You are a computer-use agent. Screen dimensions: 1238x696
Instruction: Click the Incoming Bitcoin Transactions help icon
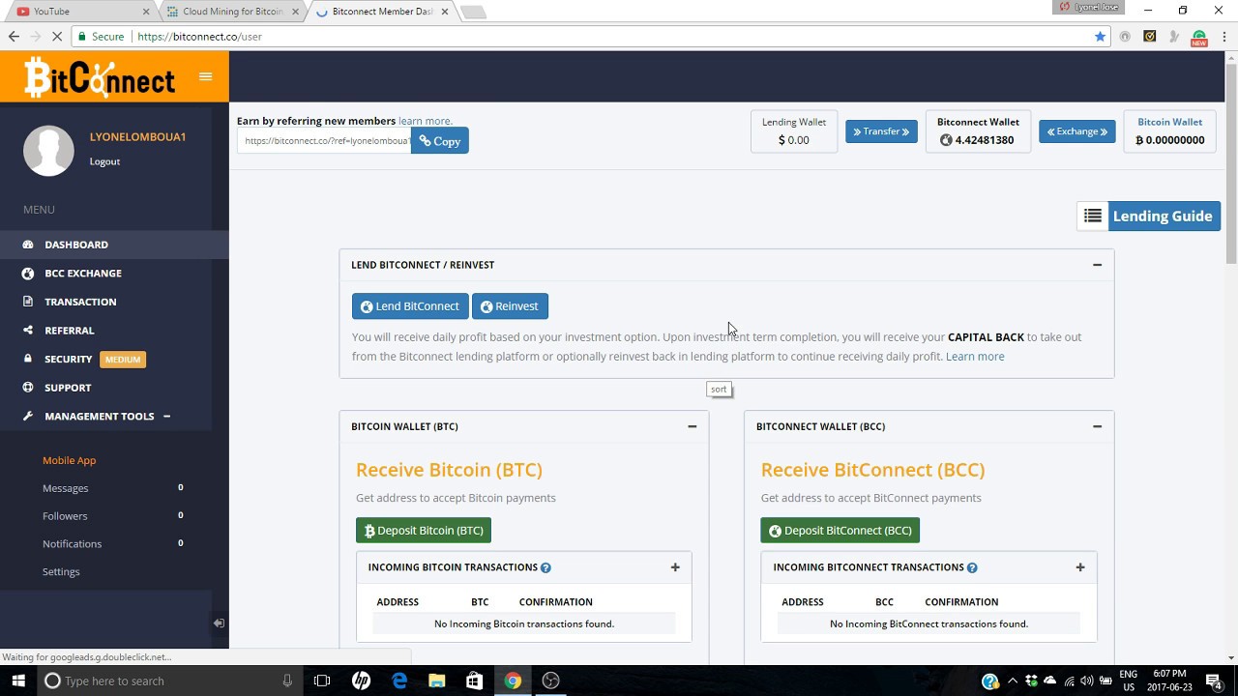click(545, 567)
